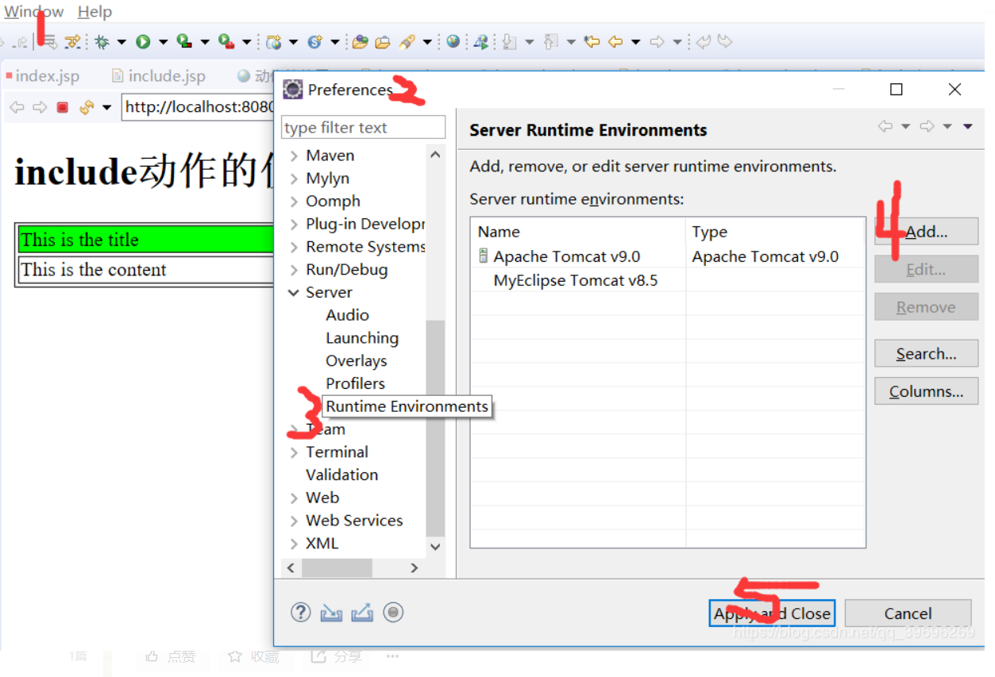Select Apache Tomcat v9.0 row by name
The width and height of the screenshot is (995, 677).
pyautogui.click(x=566, y=256)
